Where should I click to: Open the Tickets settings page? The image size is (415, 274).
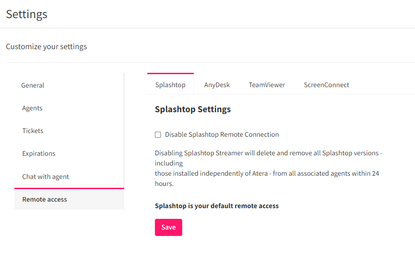32,131
